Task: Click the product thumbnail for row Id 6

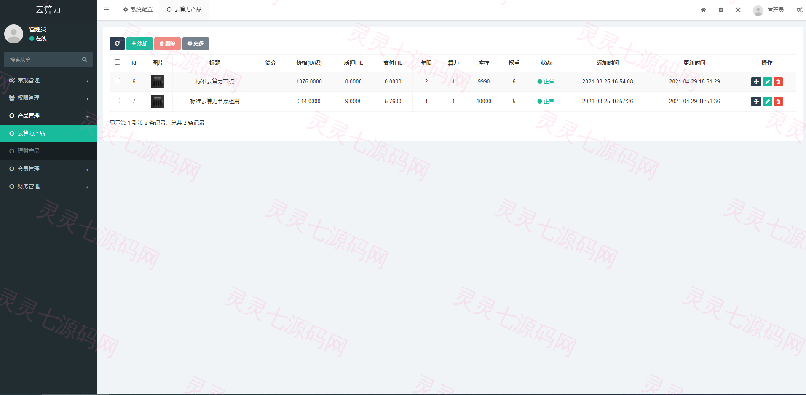Action: 158,82
